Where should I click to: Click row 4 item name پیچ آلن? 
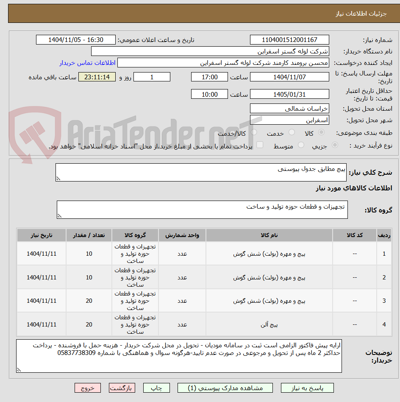tap(269, 324)
